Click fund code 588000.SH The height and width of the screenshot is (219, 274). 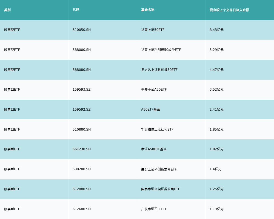click(82, 50)
